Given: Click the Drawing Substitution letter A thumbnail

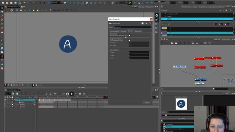Looking at the screenshot, I should (x=181, y=104).
